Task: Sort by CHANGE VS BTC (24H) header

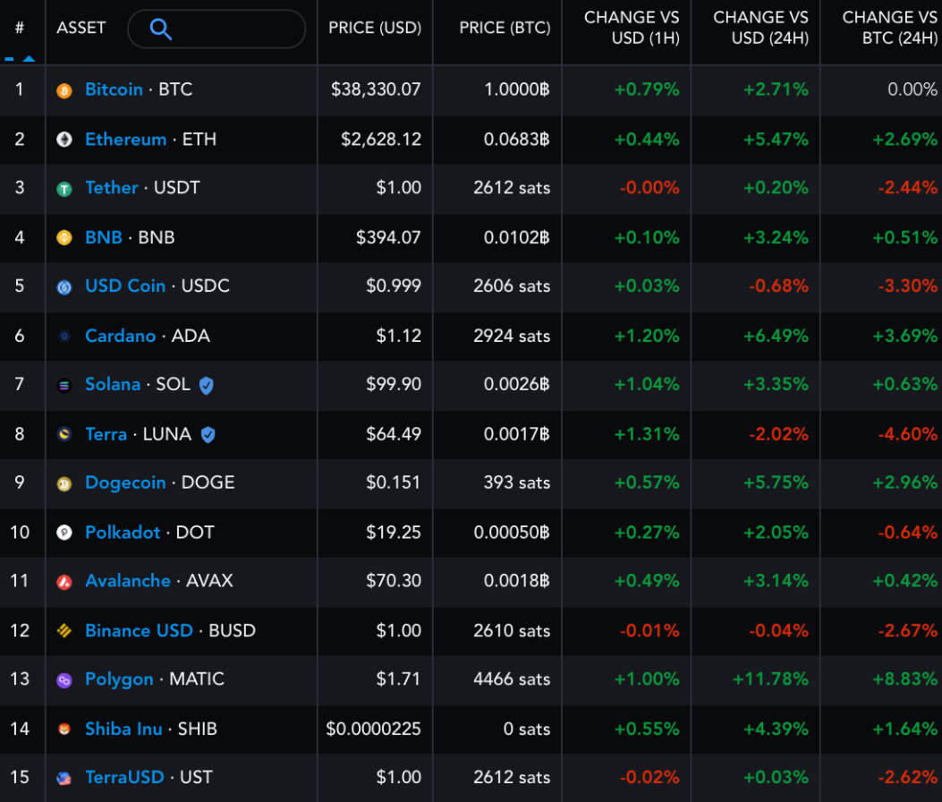Action: click(x=890, y=28)
